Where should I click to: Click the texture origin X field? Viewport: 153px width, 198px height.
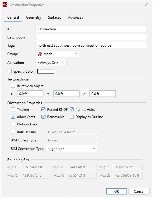point(30,94)
